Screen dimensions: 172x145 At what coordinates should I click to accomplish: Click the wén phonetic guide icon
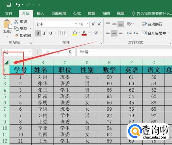click(x=96, y=33)
